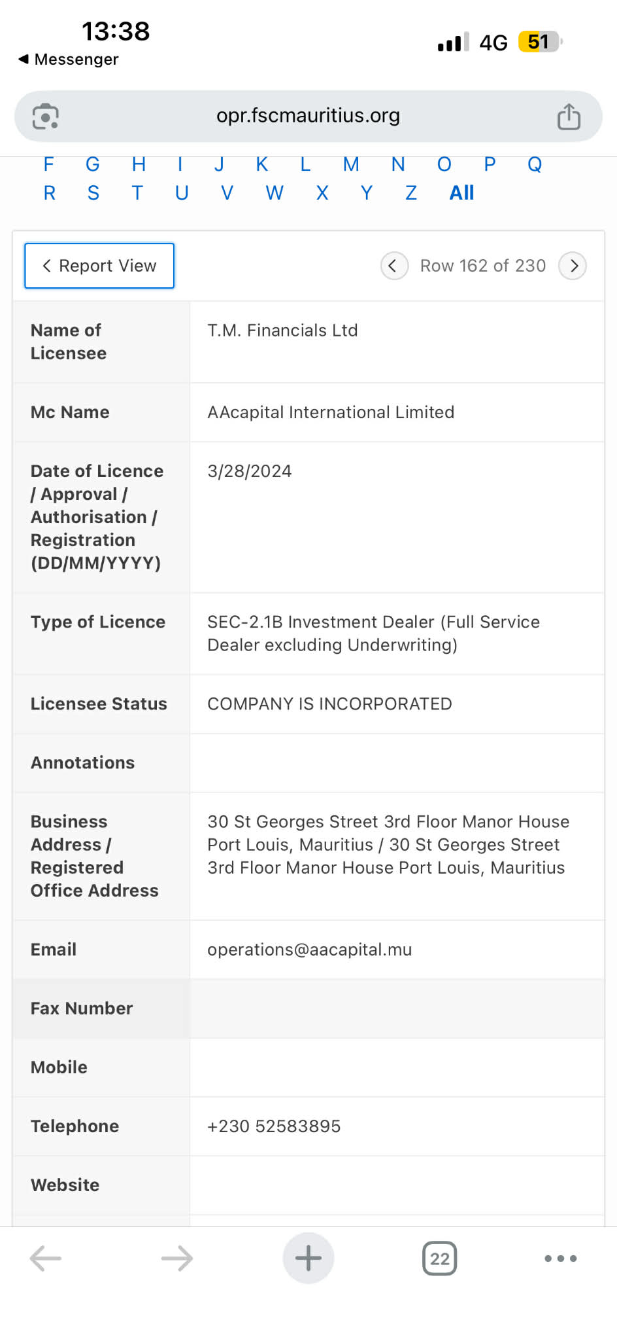
Task: Tap the opr.fscmauritius.org URL field
Action: pos(308,116)
